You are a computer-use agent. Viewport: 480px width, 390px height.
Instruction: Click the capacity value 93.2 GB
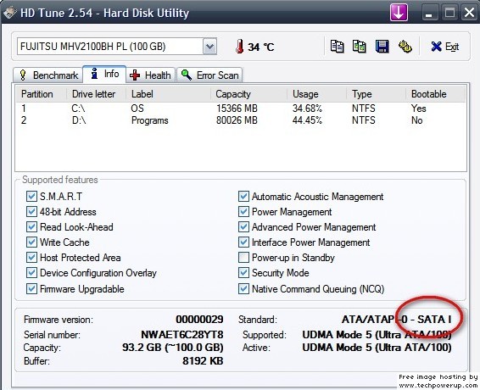pyautogui.click(x=173, y=348)
